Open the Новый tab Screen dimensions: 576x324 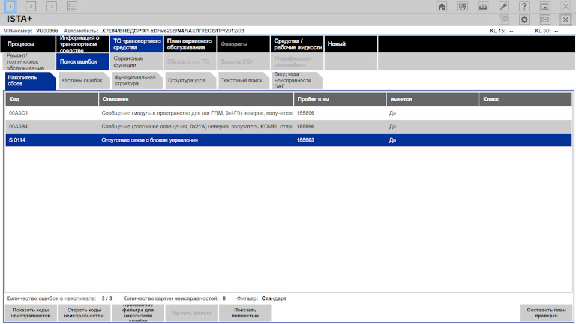click(350, 44)
